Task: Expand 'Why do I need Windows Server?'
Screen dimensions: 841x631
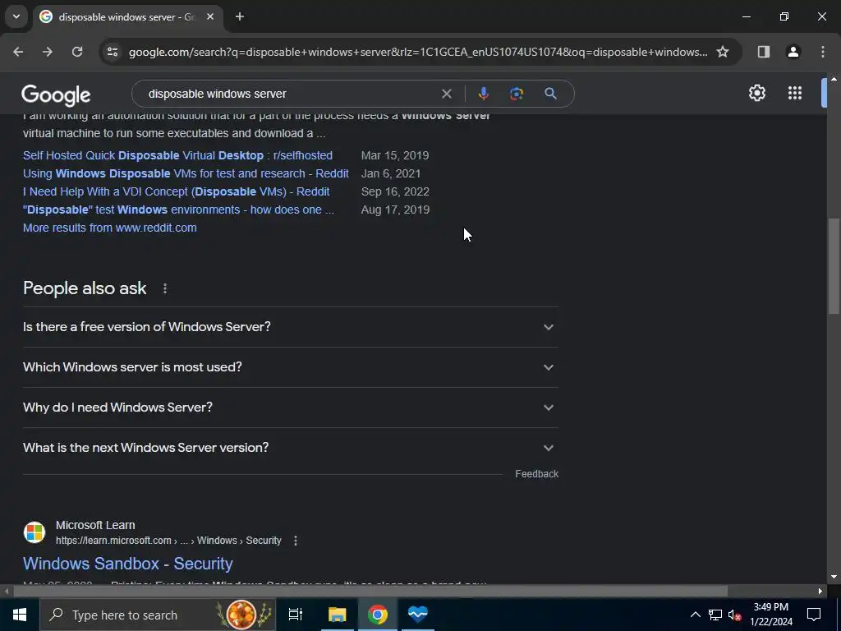Action: [x=290, y=408]
